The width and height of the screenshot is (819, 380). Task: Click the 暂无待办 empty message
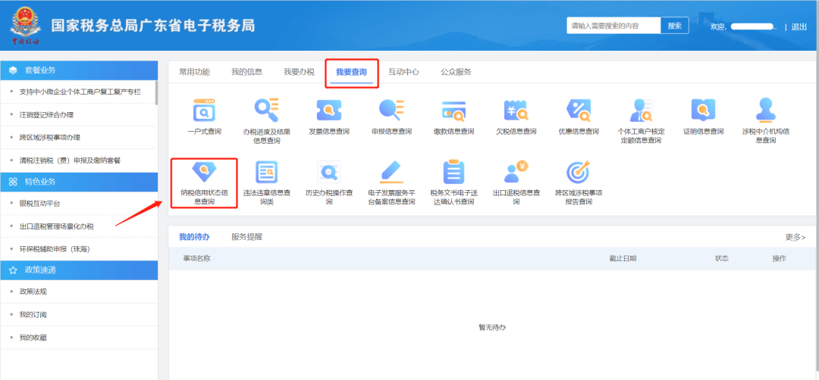click(492, 327)
